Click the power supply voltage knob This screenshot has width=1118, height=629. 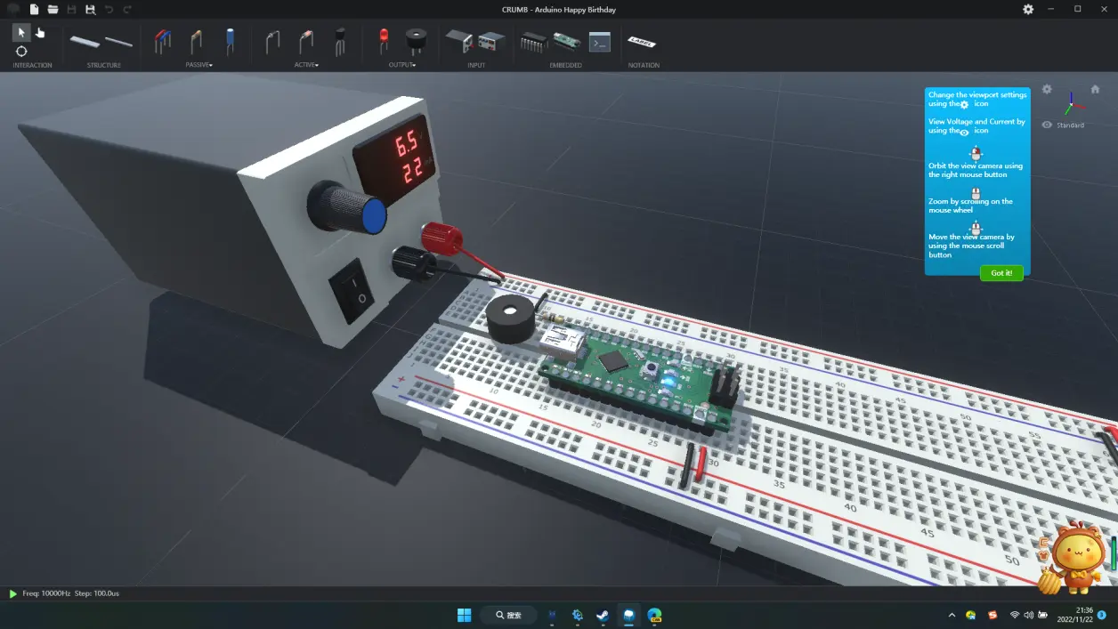tap(348, 208)
